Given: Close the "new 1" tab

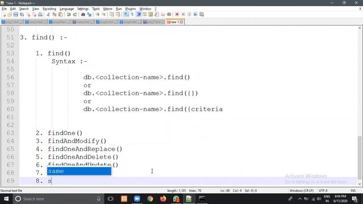Looking at the screenshot, I should point(181,22).
